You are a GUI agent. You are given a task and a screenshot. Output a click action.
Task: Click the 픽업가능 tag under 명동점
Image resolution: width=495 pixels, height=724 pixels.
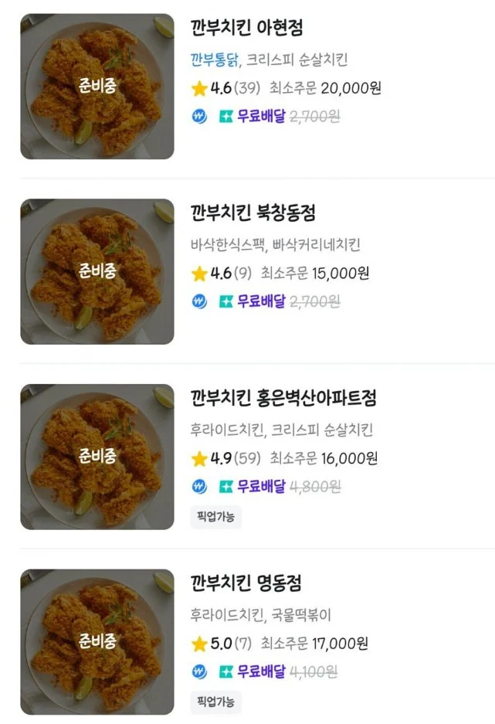point(215,702)
